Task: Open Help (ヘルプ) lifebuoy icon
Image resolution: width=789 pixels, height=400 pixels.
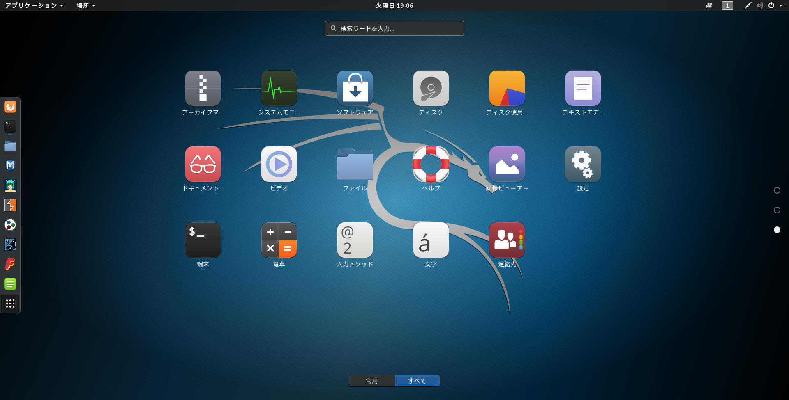Action: click(x=431, y=164)
